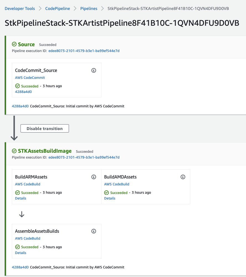Image resolution: width=246 pixels, height=277 pixels.
Task: Click the Source stage succeeded checkmark icon
Action: pyautogui.click(x=14, y=44)
